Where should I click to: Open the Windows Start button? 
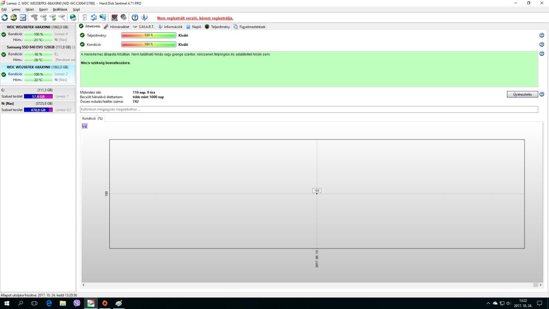click(7, 303)
